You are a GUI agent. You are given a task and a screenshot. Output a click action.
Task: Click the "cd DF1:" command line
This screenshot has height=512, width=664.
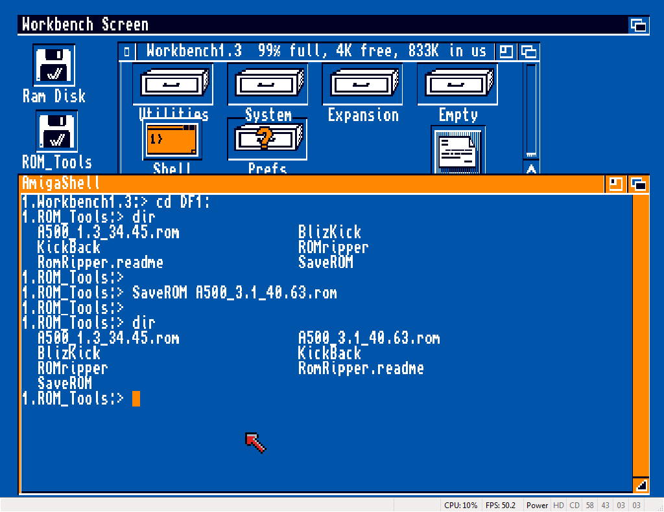tap(182, 202)
